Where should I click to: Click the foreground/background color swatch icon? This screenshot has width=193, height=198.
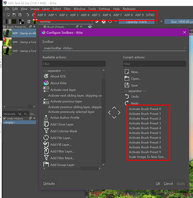pos(21,21)
